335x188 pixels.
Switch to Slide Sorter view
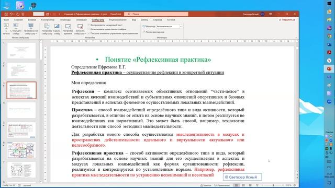click(243, 185)
